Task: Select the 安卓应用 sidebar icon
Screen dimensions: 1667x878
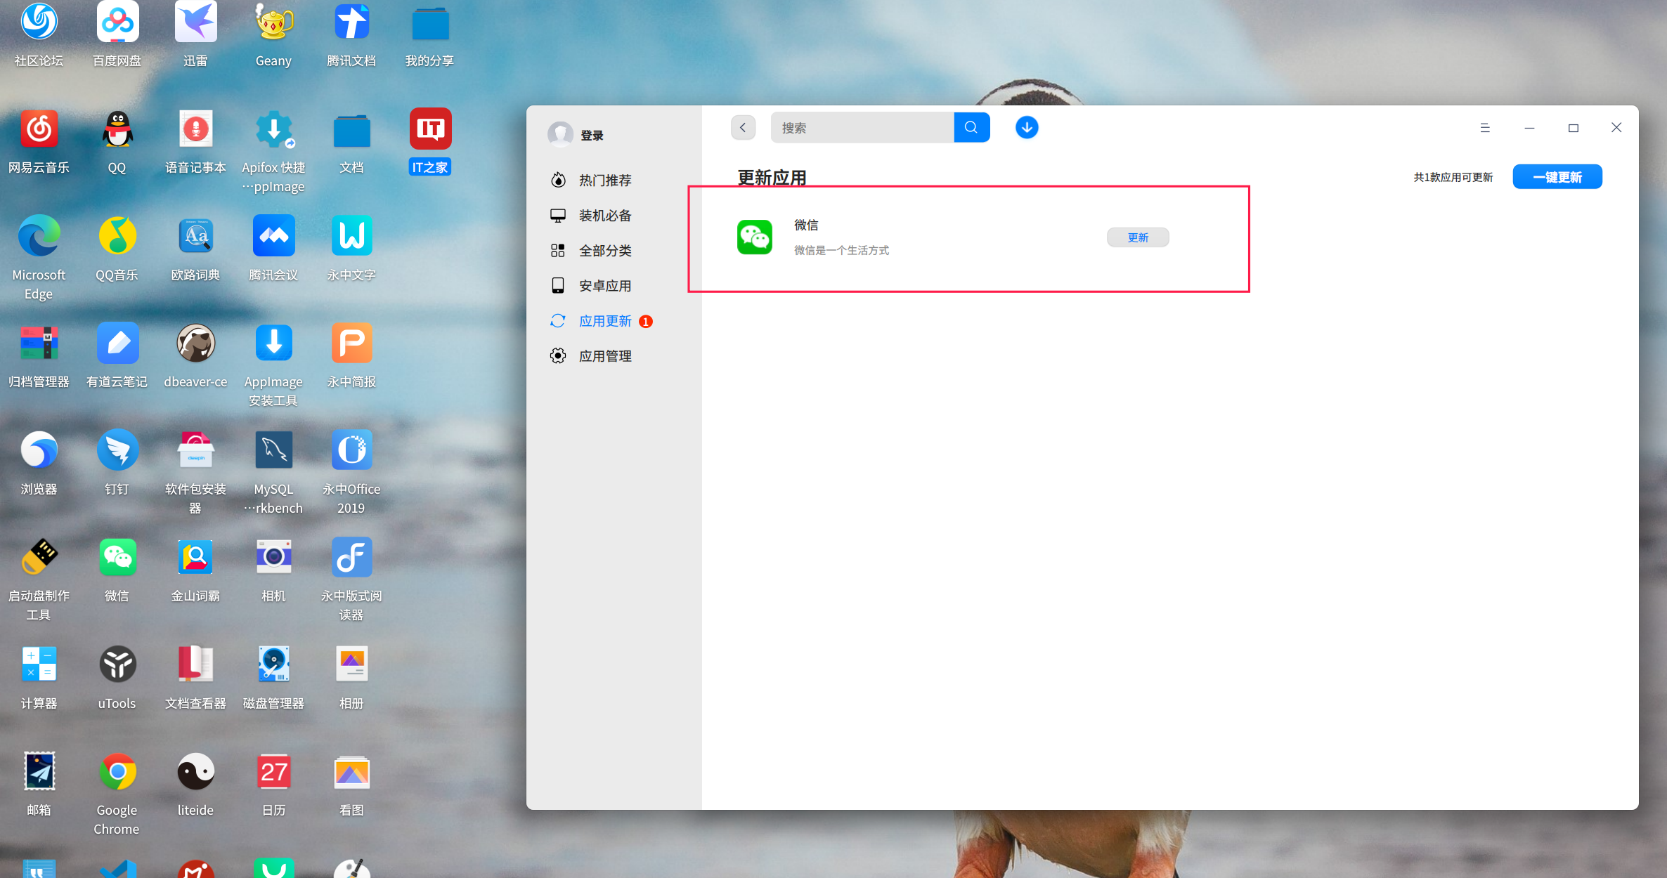Action: point(557,285)
